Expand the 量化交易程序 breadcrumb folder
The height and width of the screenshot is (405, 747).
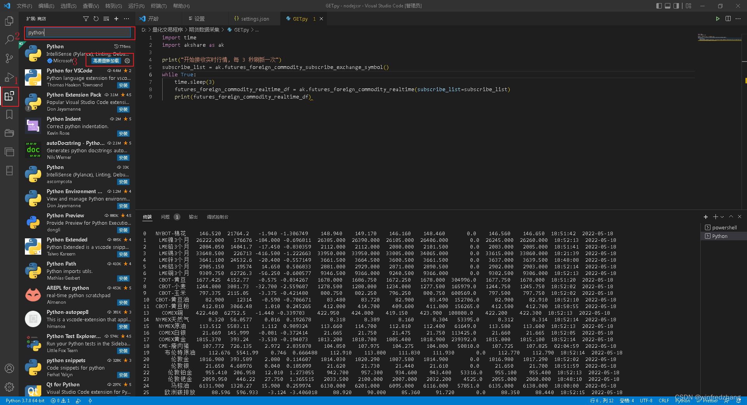point(168,30)
